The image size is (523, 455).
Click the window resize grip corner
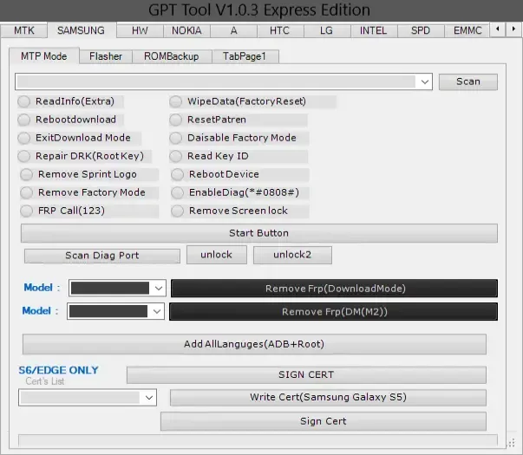tap(512, 444)
